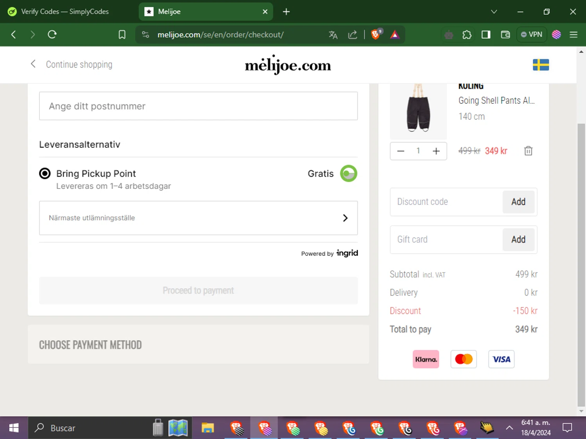The image size is (586, 439).
Task: Reload the Melijoe checkout page
Action: click(x=52, y=34)
